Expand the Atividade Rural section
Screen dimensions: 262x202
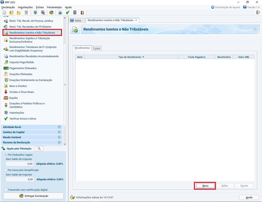(x=59, y=127)
